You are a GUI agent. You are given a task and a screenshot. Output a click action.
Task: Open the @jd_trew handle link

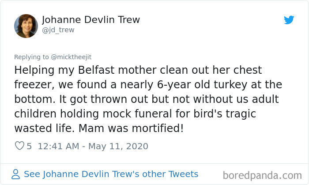(58, 30)
